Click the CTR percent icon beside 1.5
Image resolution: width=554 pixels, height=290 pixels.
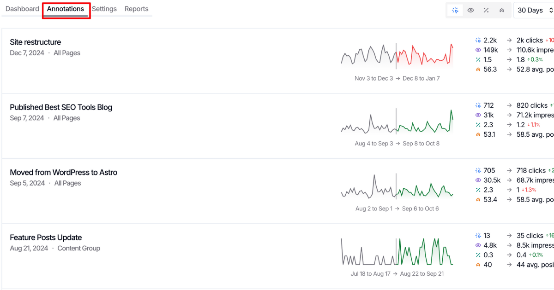coord(478,59)
